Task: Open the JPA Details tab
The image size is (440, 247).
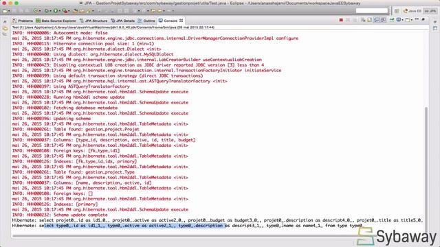Action: 122,21
